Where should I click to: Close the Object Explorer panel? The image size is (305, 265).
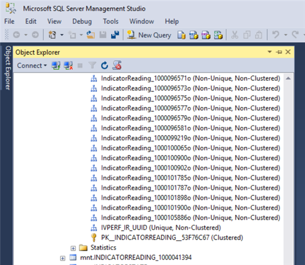[288, 52]
